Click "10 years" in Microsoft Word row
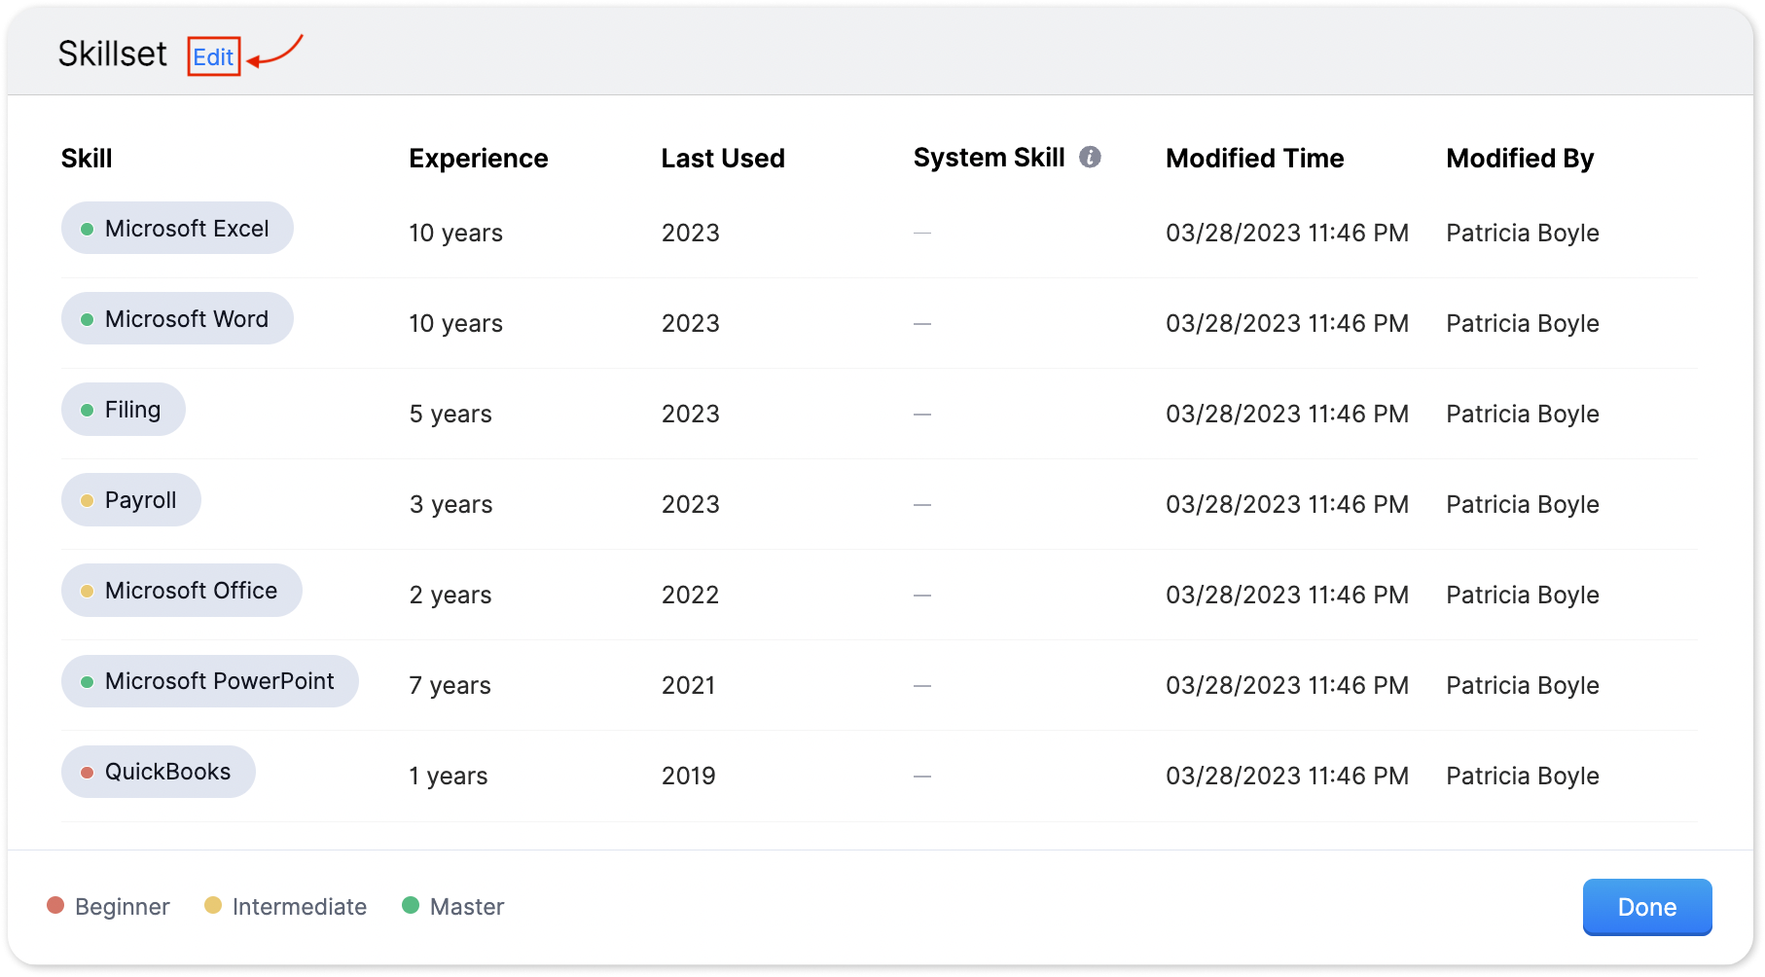1765x977 pixels. click(455, 324)
